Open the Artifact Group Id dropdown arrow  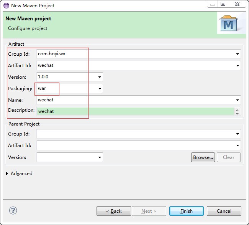(x=238, y=54)
